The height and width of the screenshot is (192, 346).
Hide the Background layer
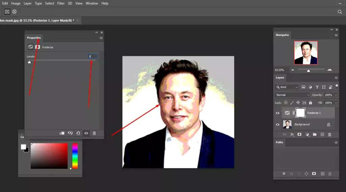pos(277,125)
